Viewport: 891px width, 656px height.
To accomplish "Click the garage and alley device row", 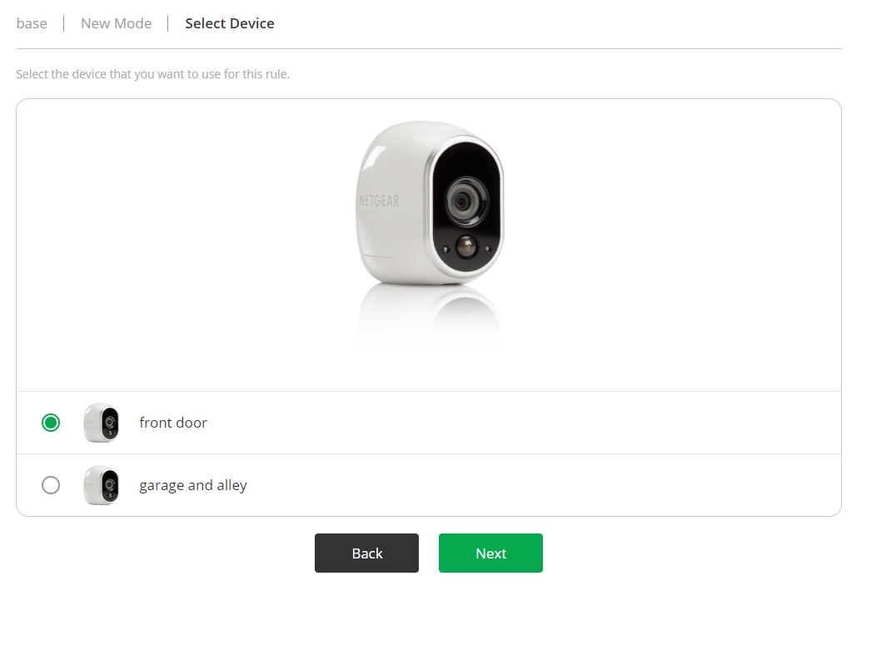I will coord(429,484).
